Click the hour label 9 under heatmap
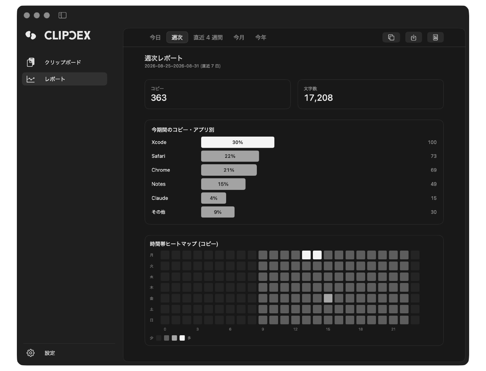 click(x=263, y=329)
